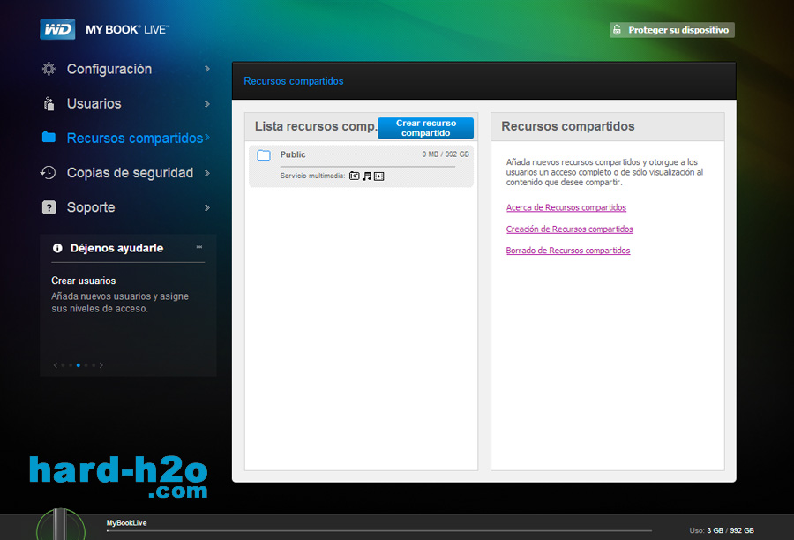Select the Public share name
The width and height of the screenshot is (794, 540).
[293, 154]
